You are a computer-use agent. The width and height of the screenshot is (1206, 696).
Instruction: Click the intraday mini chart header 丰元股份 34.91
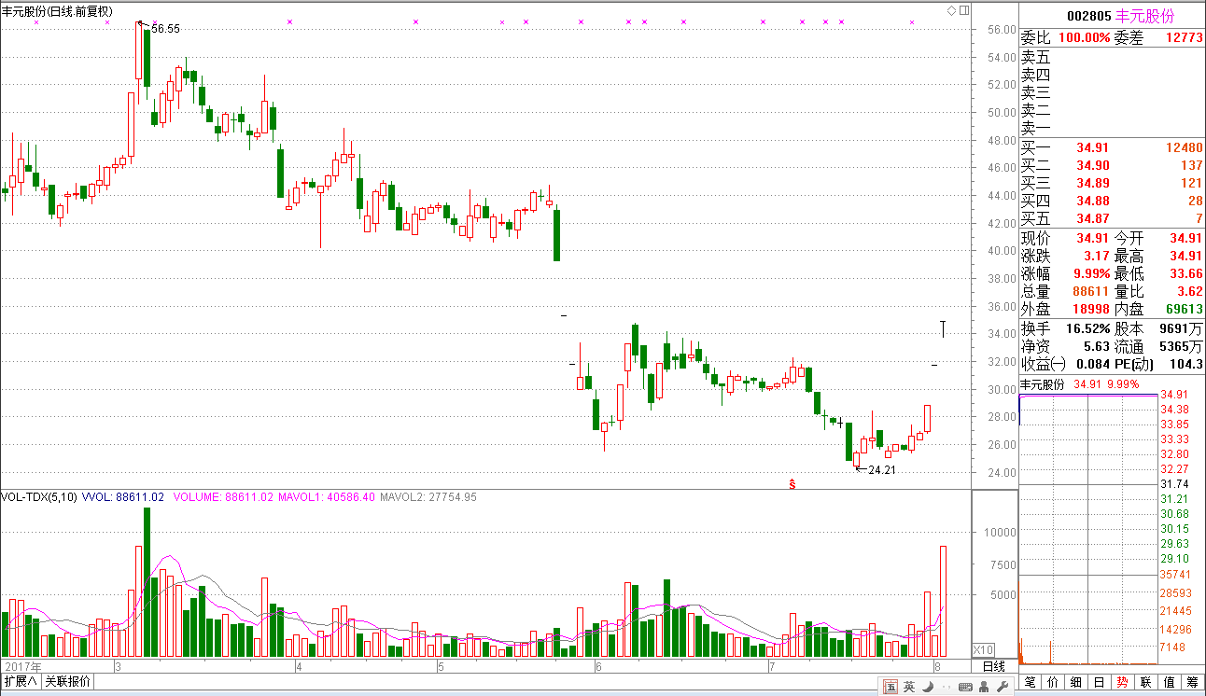1063,384
